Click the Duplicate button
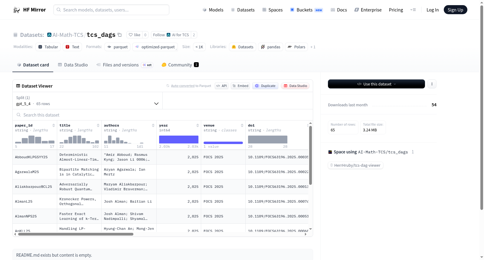 tap(265, 86)
